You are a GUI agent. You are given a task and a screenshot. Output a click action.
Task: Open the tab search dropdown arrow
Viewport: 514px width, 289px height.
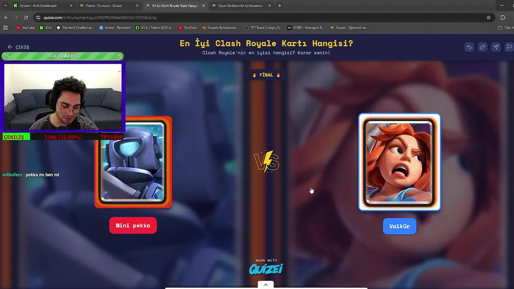[5, 6]
